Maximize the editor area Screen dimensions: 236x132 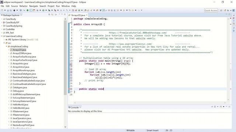click(229, 14)
